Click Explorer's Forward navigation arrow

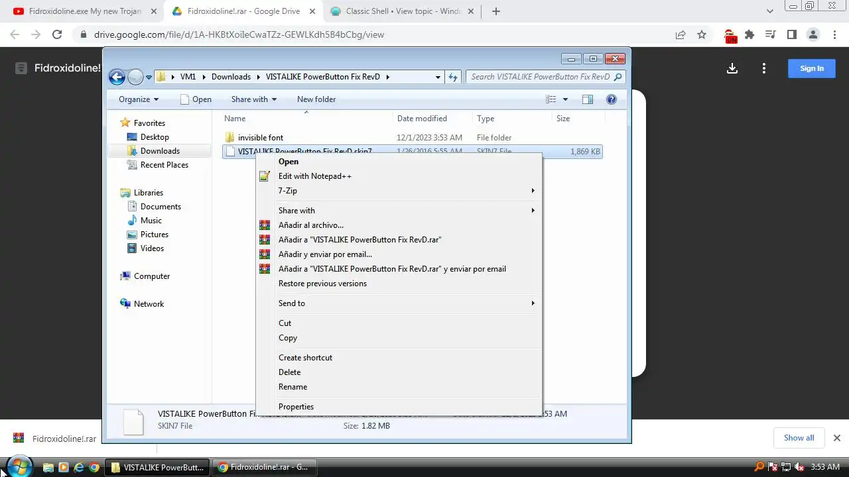tap(135, 78)
